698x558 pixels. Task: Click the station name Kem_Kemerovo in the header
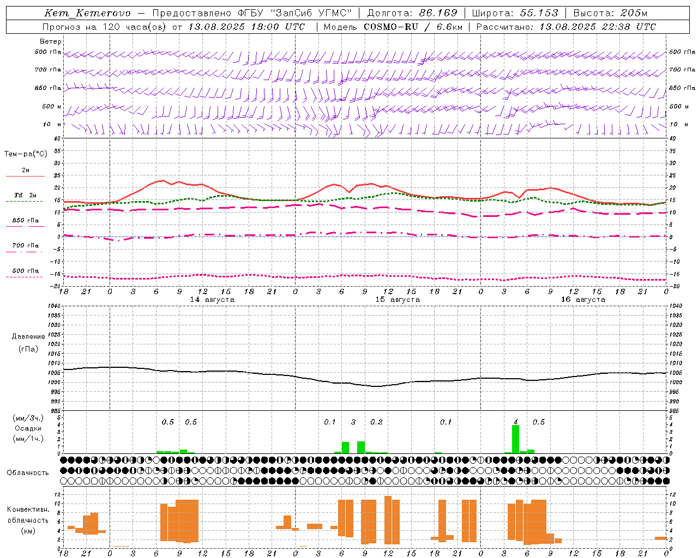point(87,13)
